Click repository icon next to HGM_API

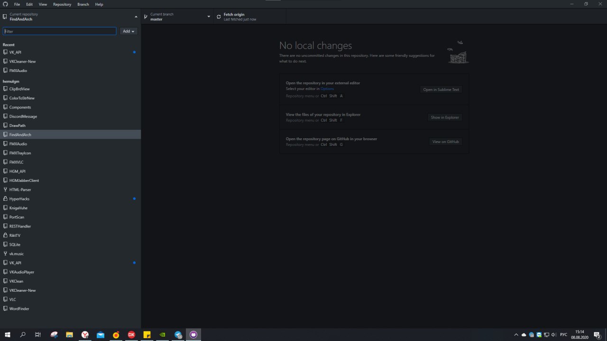coord(5,171)
